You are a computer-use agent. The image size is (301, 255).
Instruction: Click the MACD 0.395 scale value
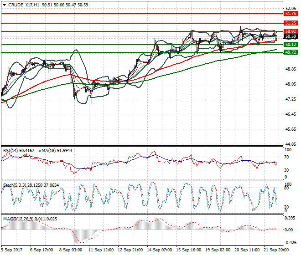tap(290, 218)
